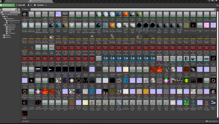Select the M_GFS_Ice sphere material
The height and width of the screenshot is (124, 219).
tap(112, 14)
